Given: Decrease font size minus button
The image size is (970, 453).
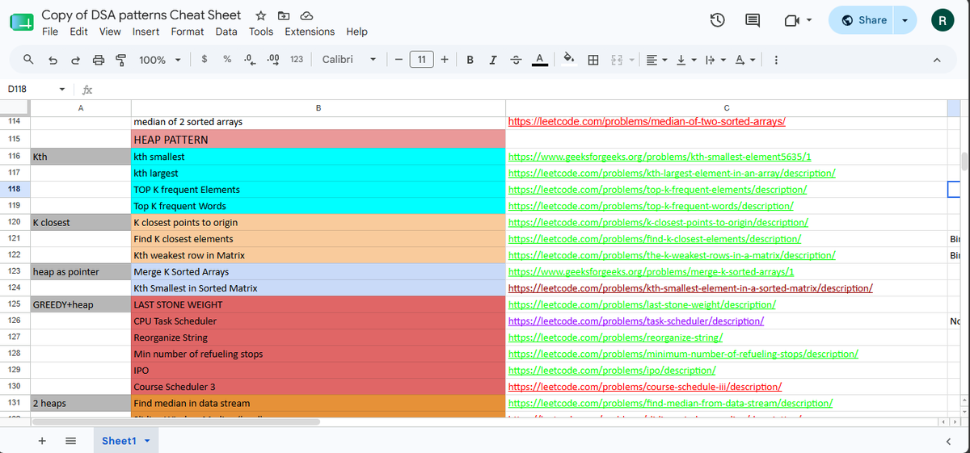Looking at the screenshot, I should 399,60.
